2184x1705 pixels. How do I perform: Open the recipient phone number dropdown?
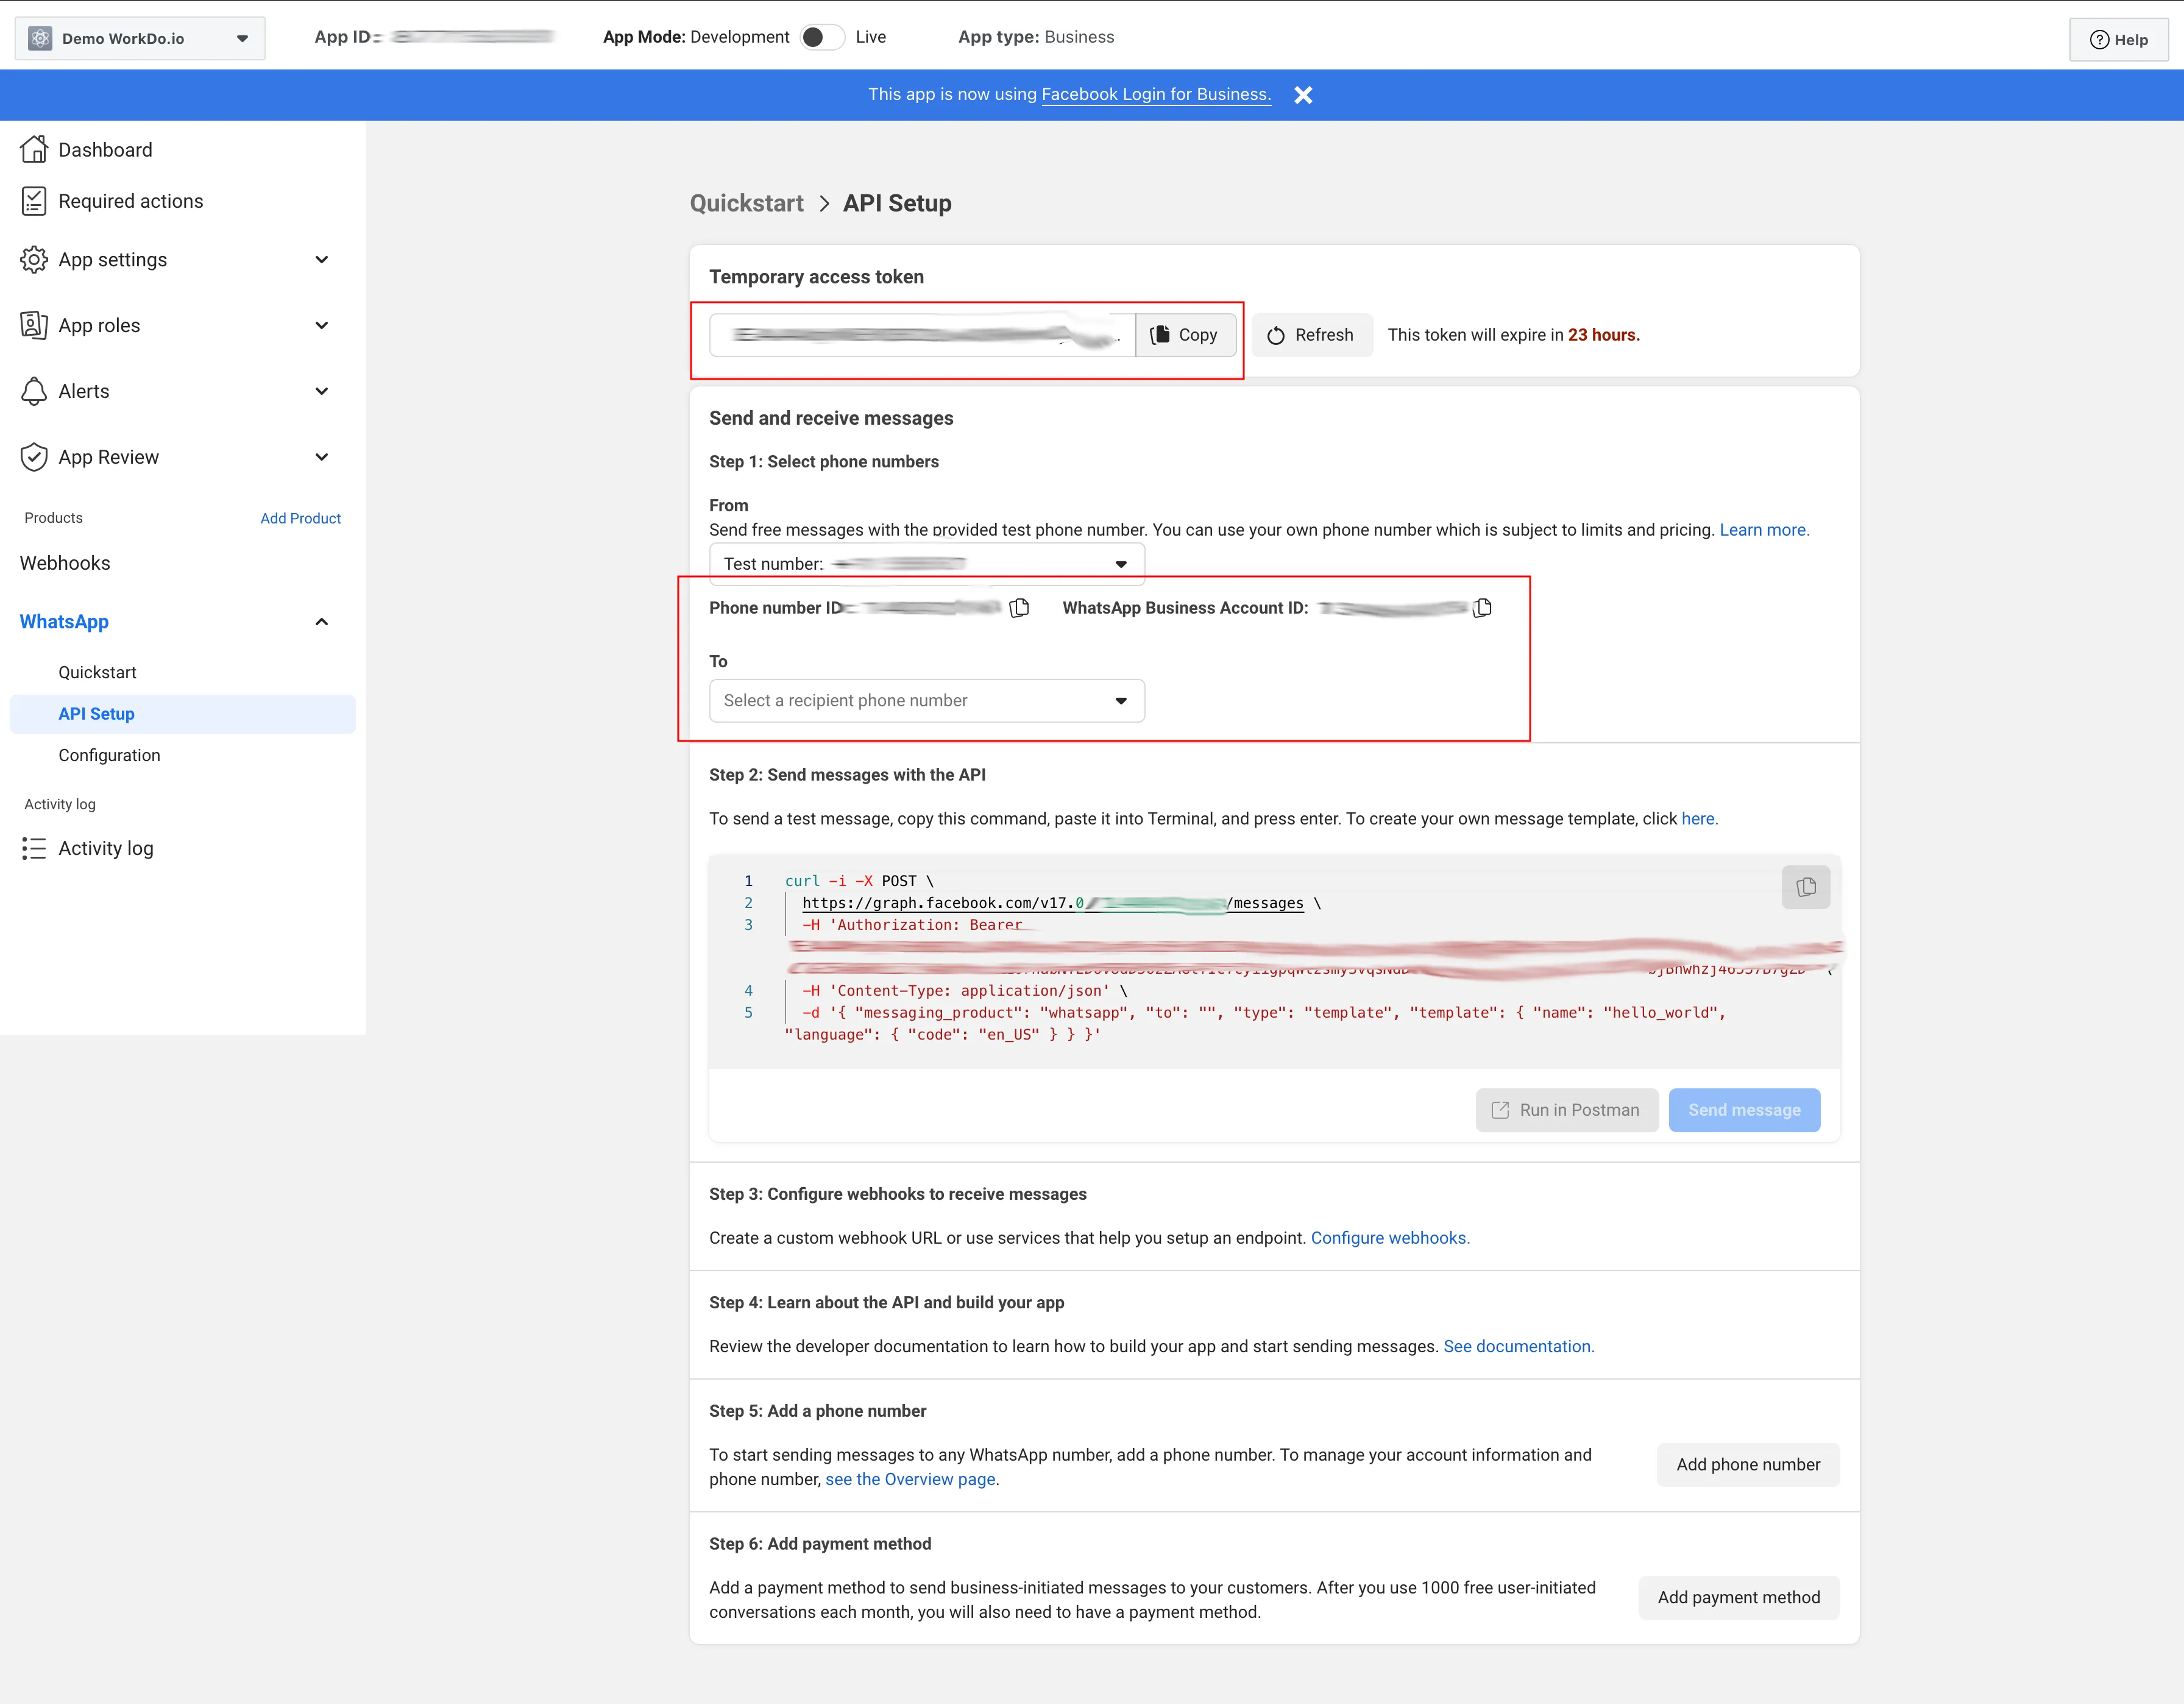point(926,701)
